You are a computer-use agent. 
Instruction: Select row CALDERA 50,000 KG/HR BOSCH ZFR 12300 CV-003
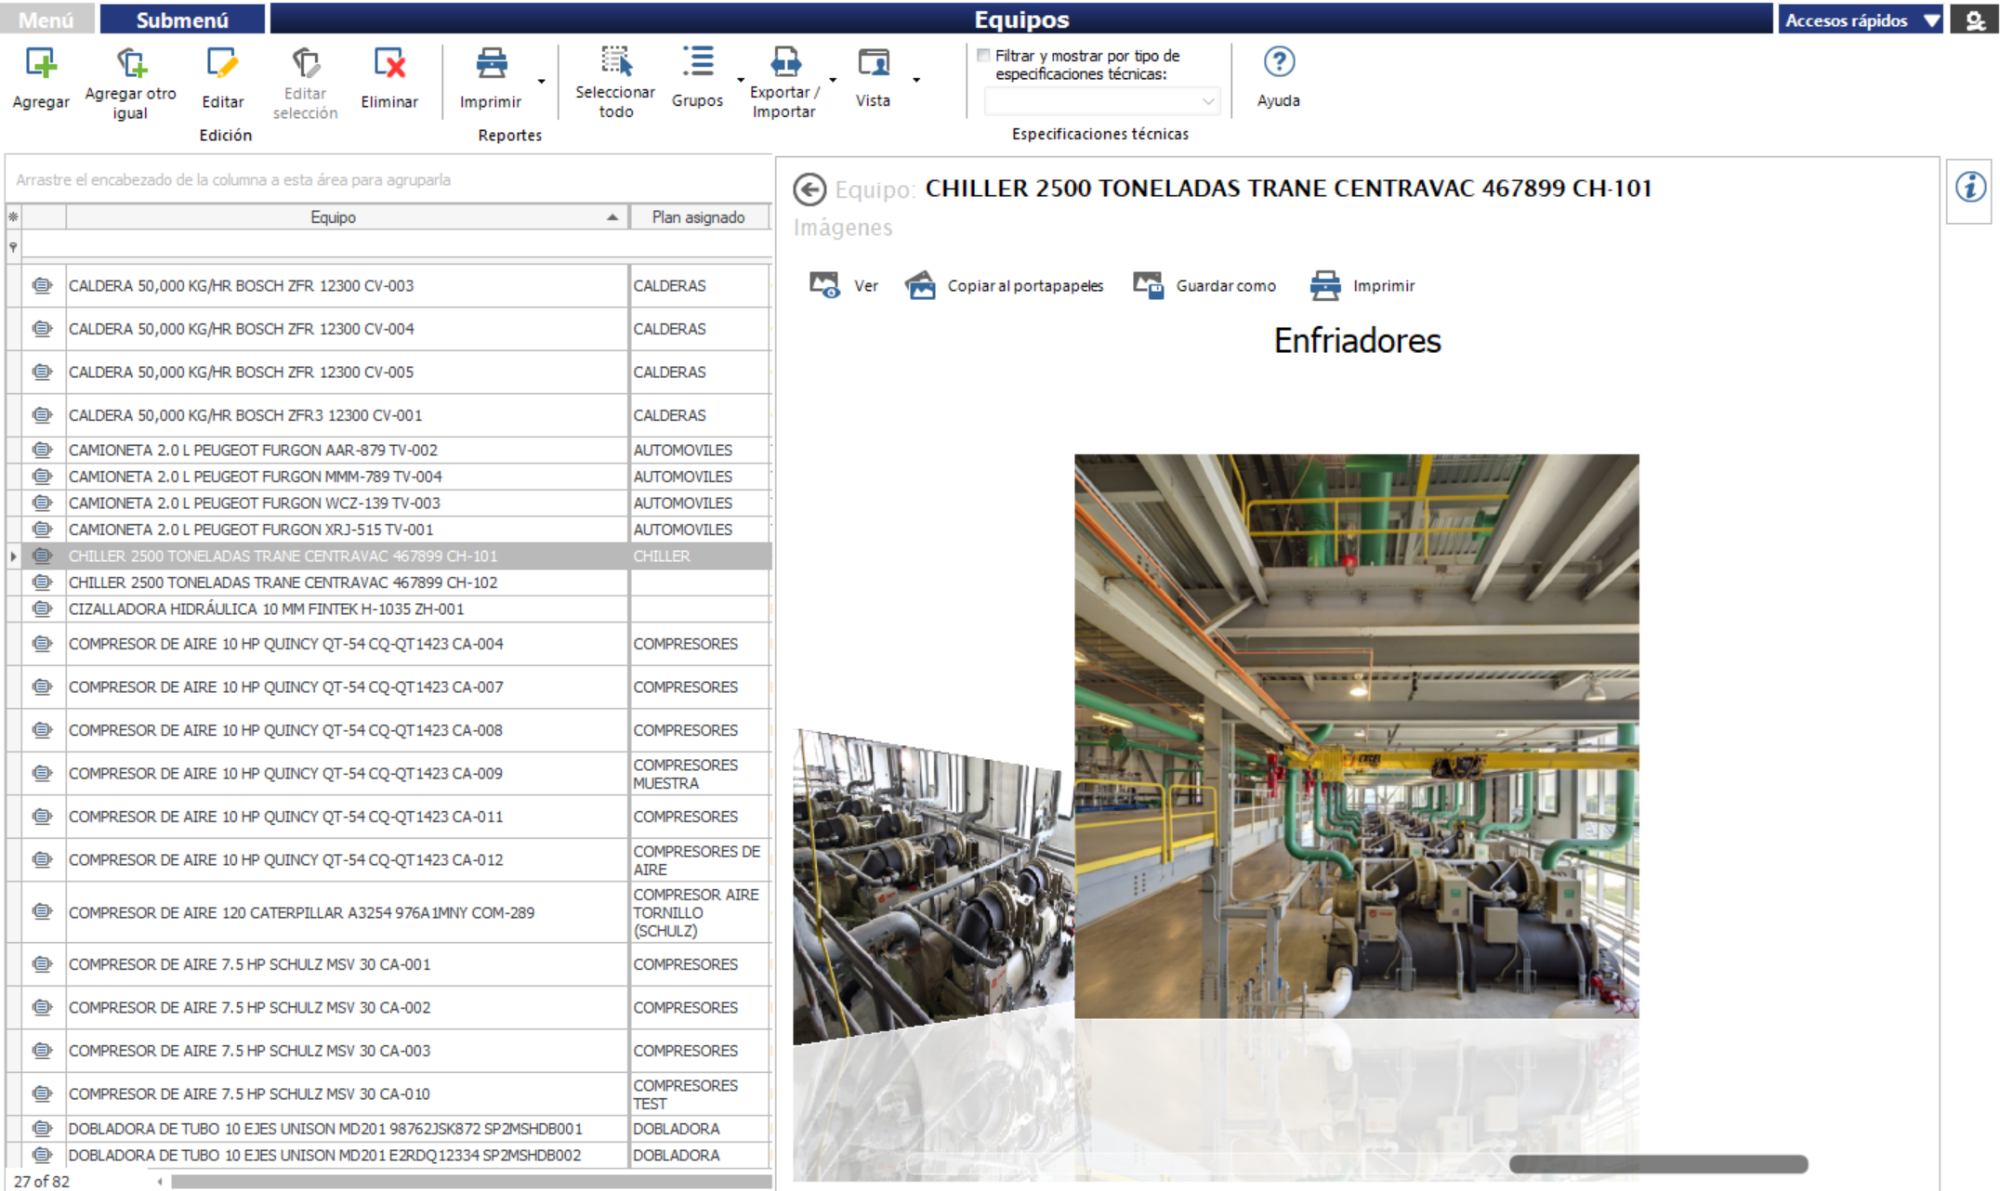coord(388,286)
